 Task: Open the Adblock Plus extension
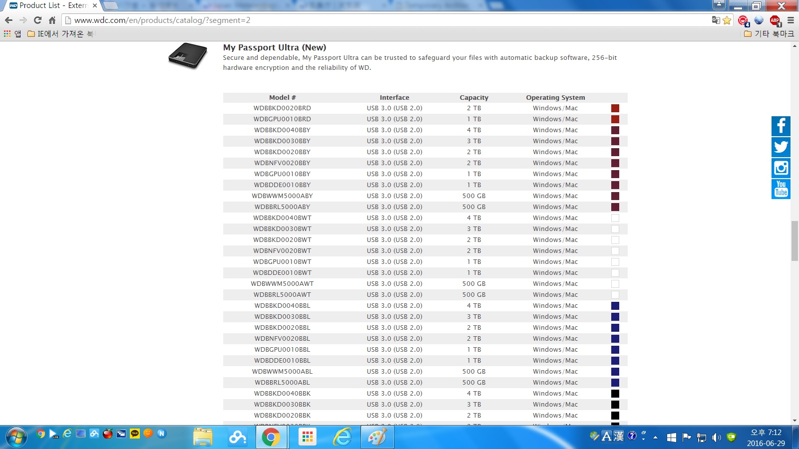(x=775, y=20)
